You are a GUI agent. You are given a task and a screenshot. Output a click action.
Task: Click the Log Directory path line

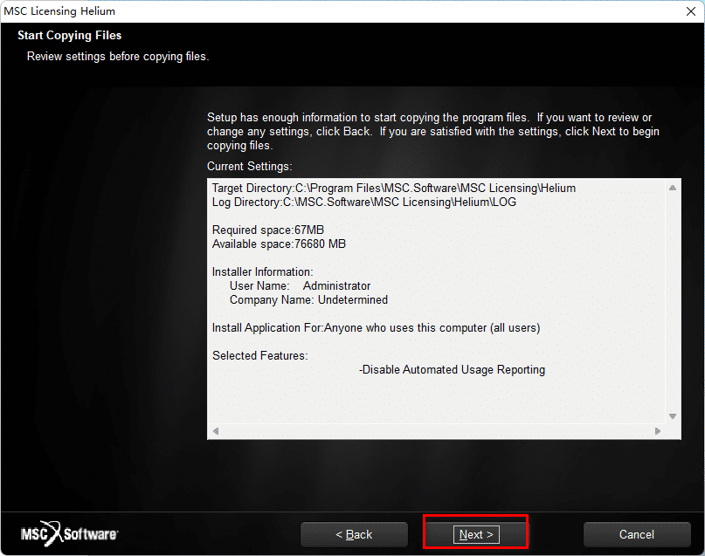[x=363, y=202]
